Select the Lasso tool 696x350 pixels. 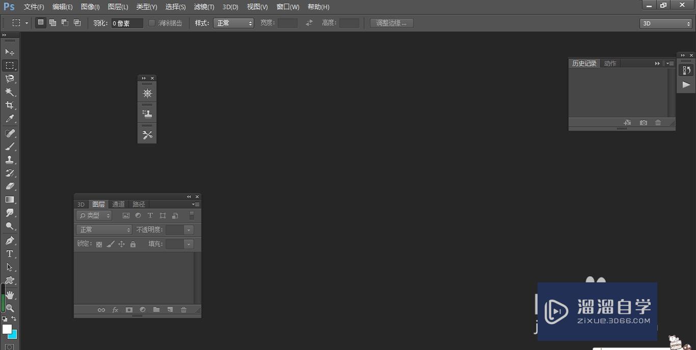point(10,79)
